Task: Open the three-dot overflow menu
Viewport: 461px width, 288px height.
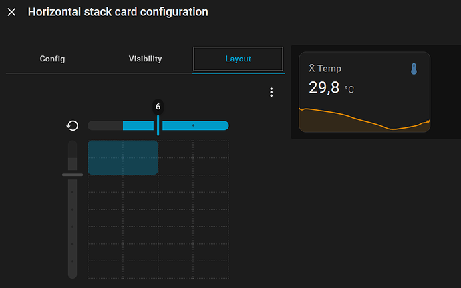Action: [x=271, y=93]
